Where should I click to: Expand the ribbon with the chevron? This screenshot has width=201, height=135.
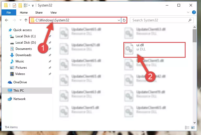tap(188, 12)
